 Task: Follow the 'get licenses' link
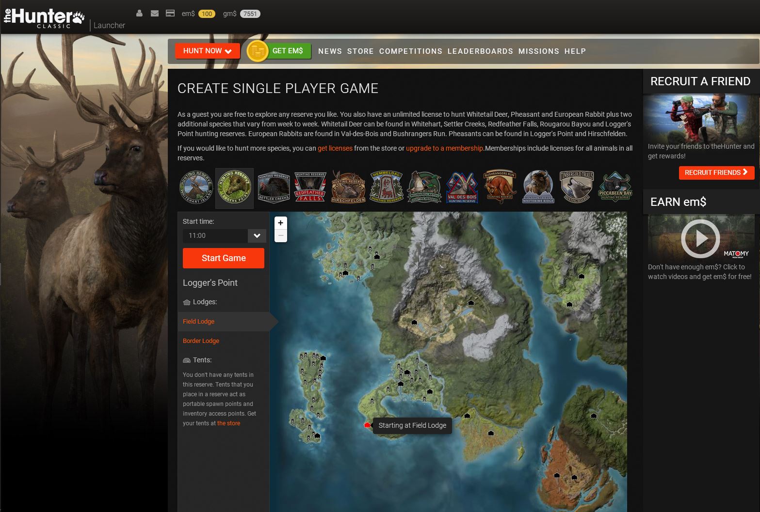click(335, 148)
